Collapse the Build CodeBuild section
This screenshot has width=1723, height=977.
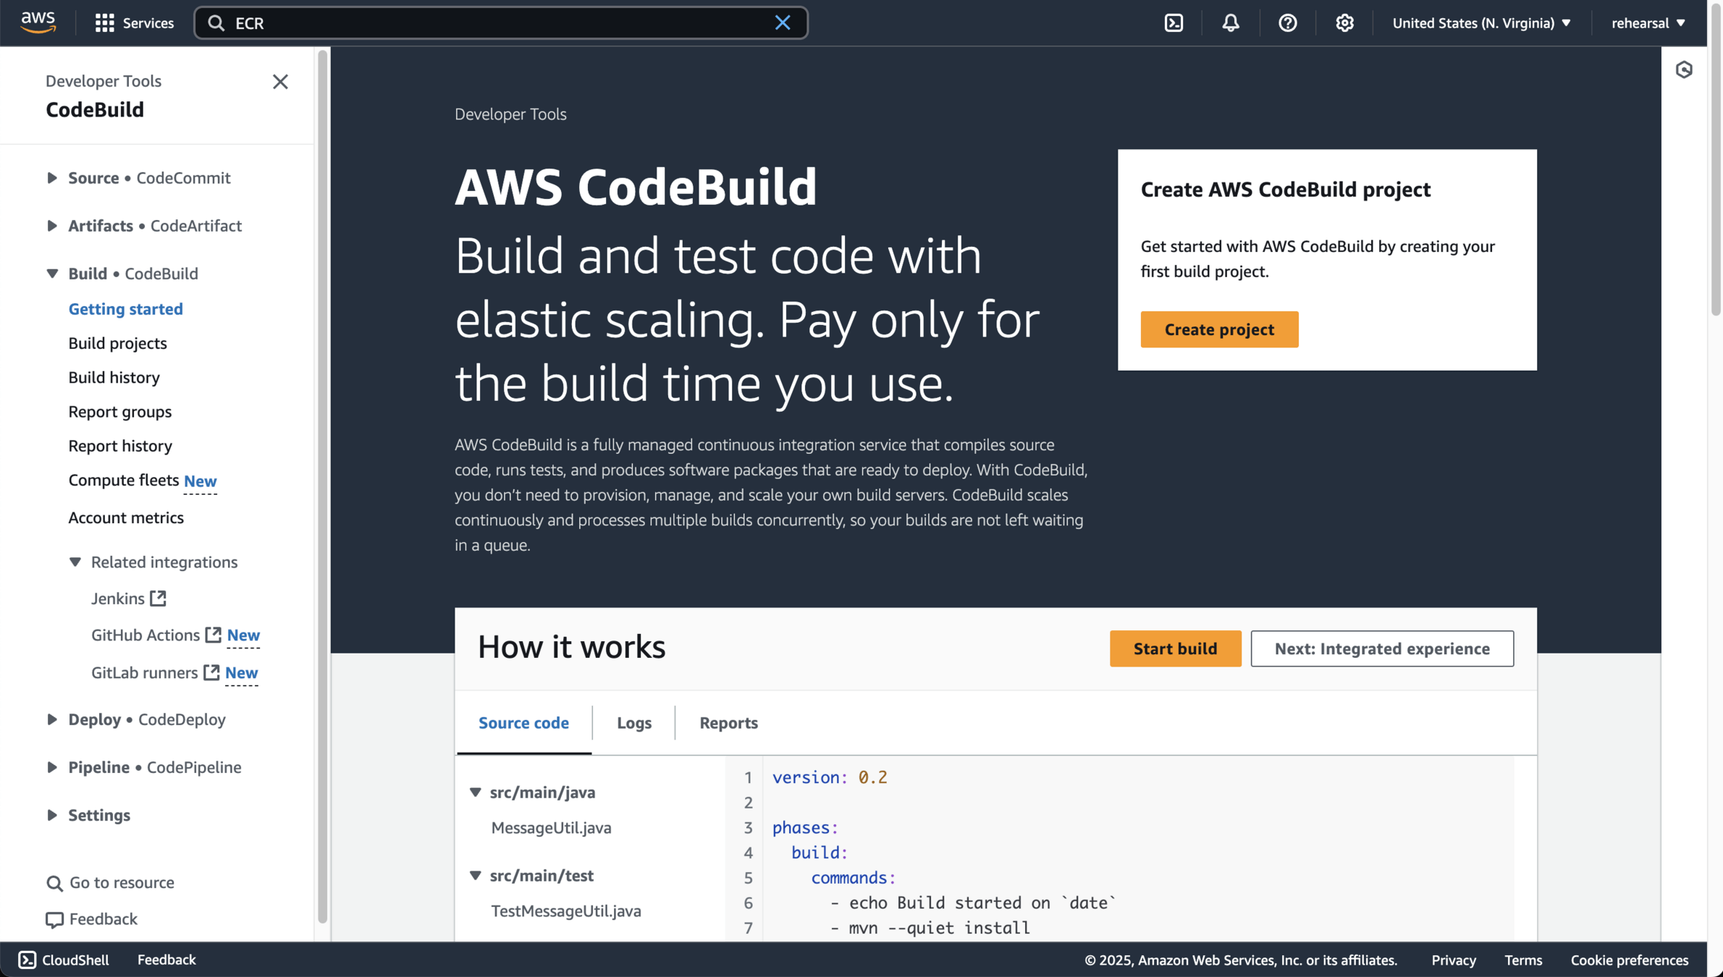52,274
